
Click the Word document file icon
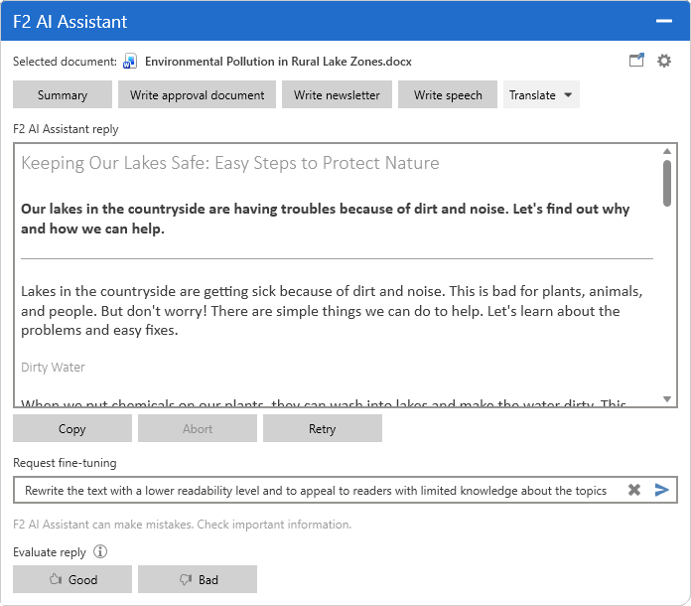130,62
